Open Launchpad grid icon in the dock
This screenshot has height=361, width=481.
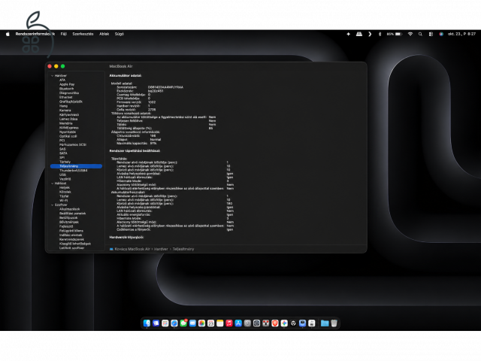pos(165,323)
